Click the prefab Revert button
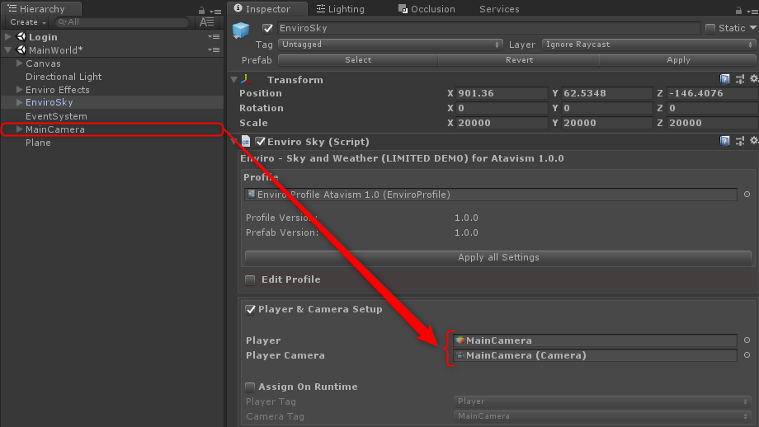The height and width of the screenshot is (427, 759). coord(518,60)
